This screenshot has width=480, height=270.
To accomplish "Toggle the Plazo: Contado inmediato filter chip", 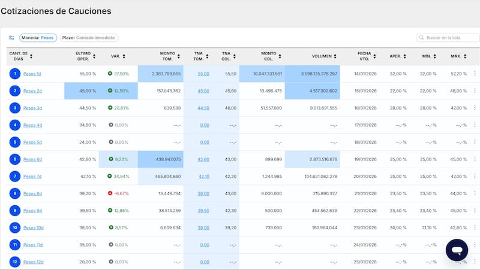I will (x=89, y=38).
